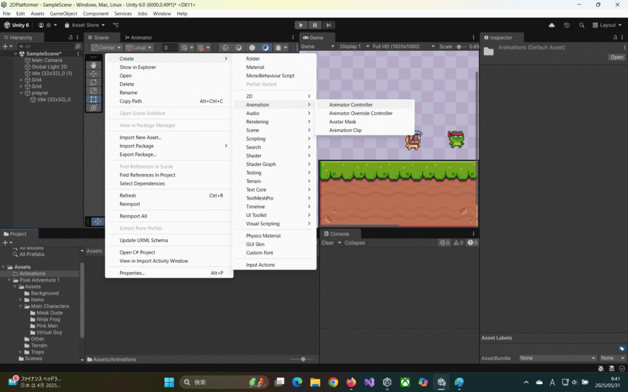Expand the Traps folder
The width and height of the screenshot is (628, 392).
tap(20, 352)
